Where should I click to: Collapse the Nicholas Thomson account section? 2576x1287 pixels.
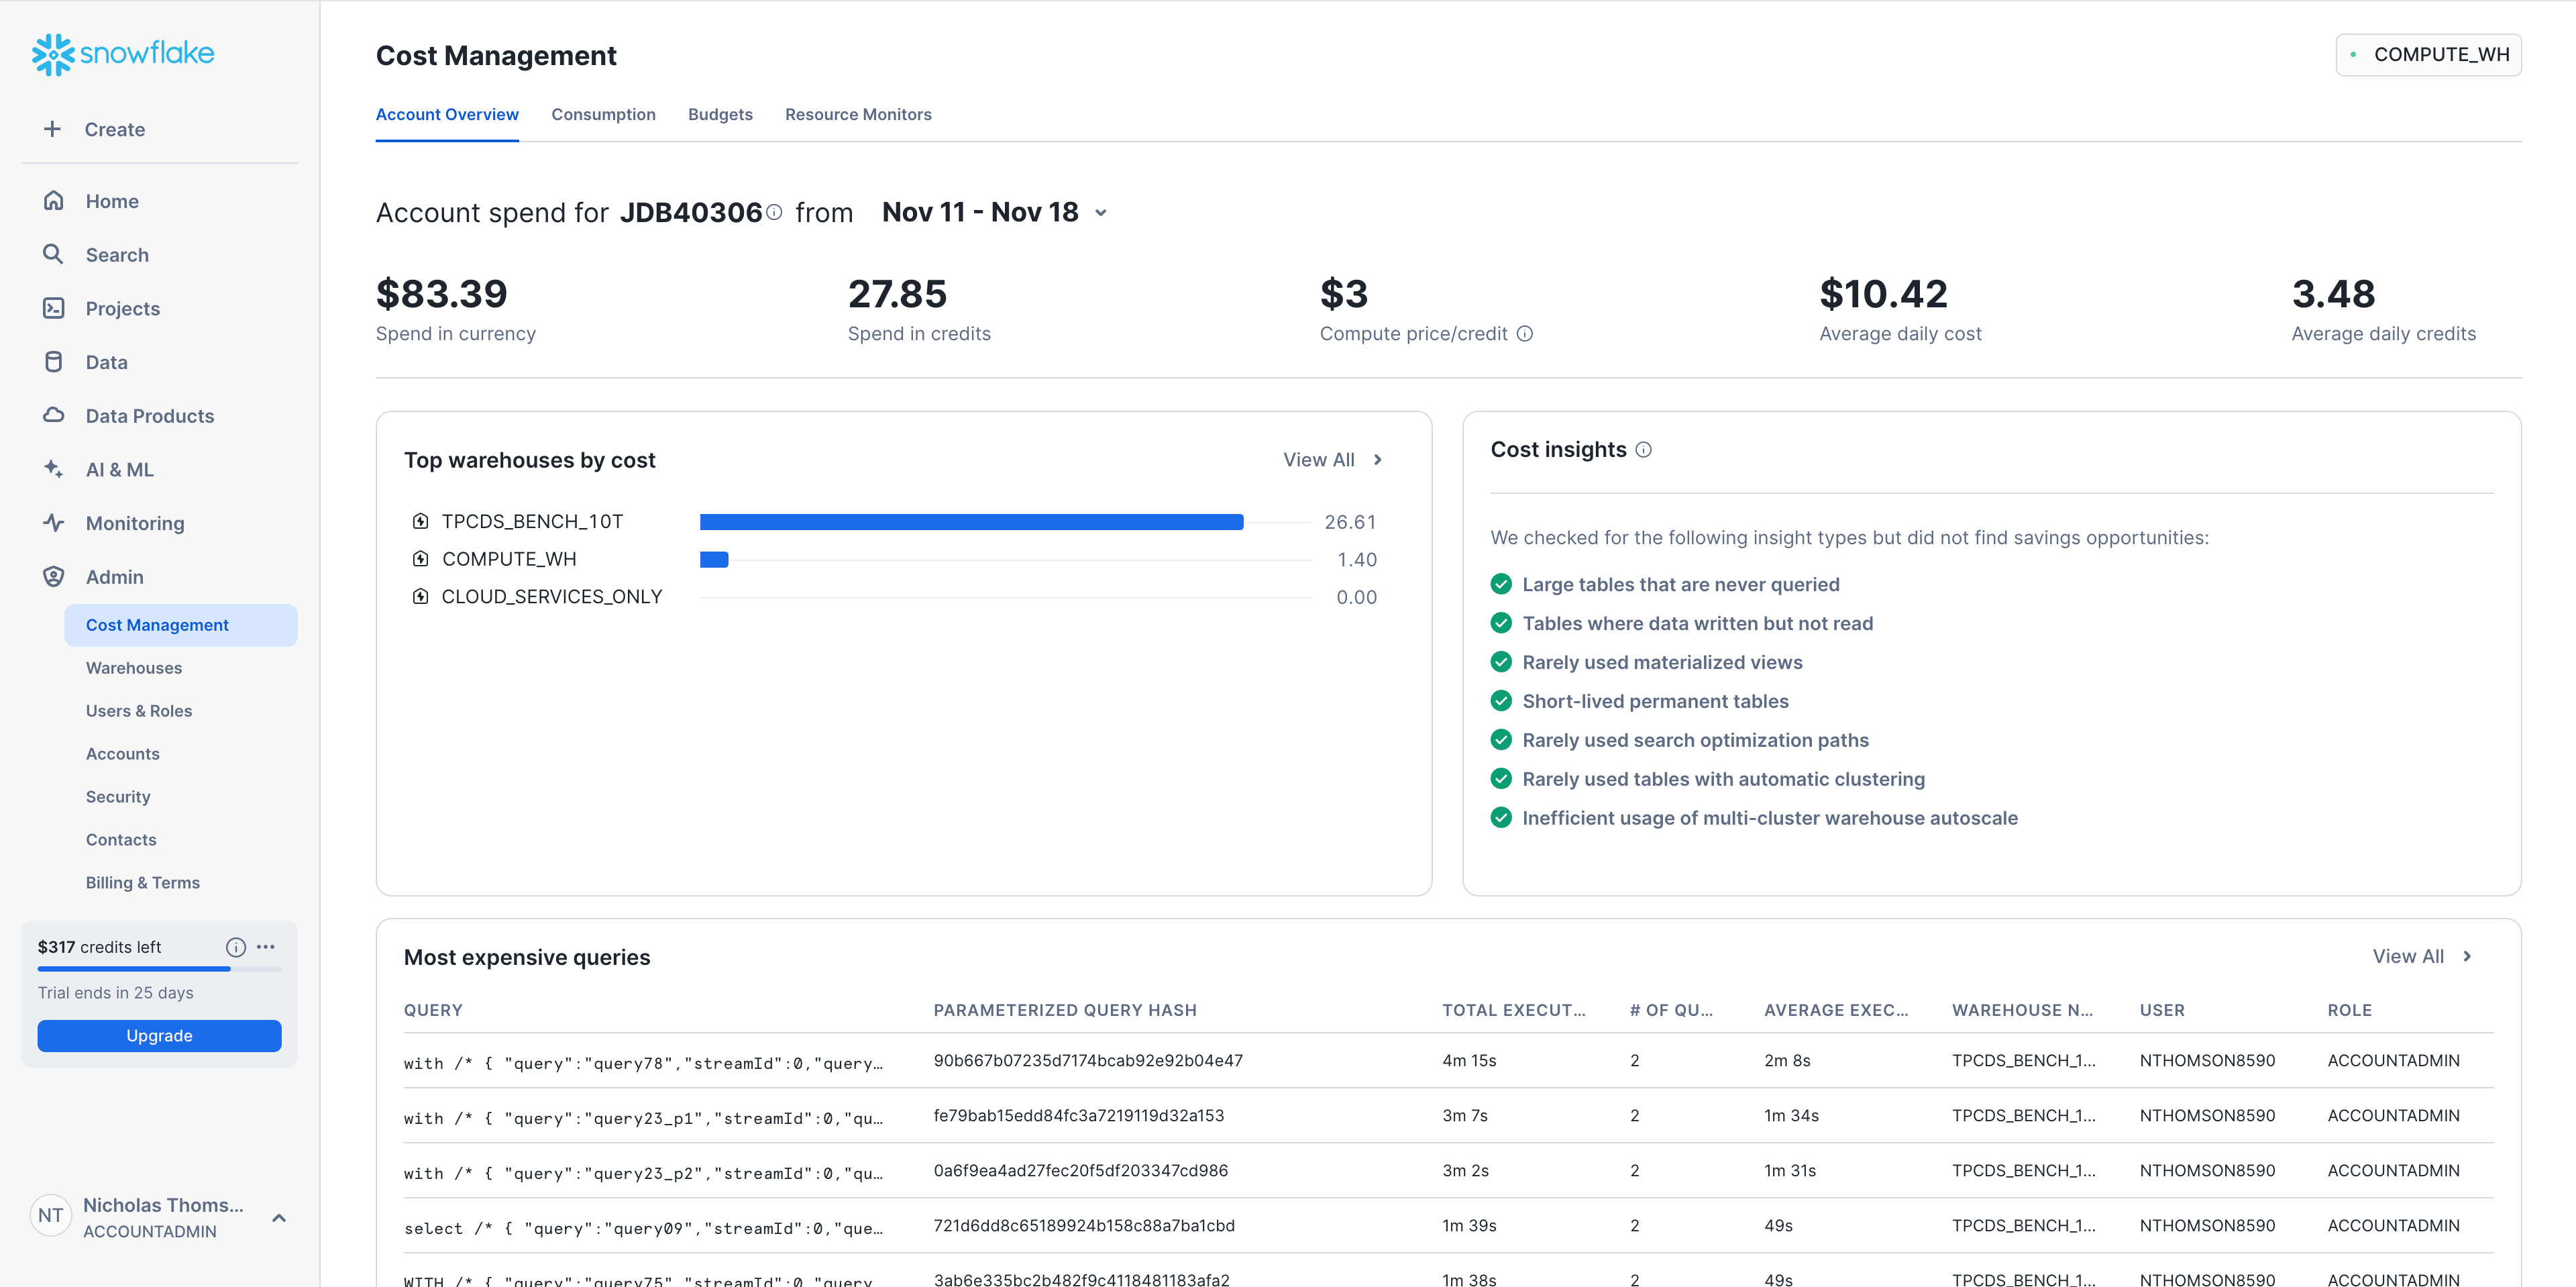[278, 1218]
